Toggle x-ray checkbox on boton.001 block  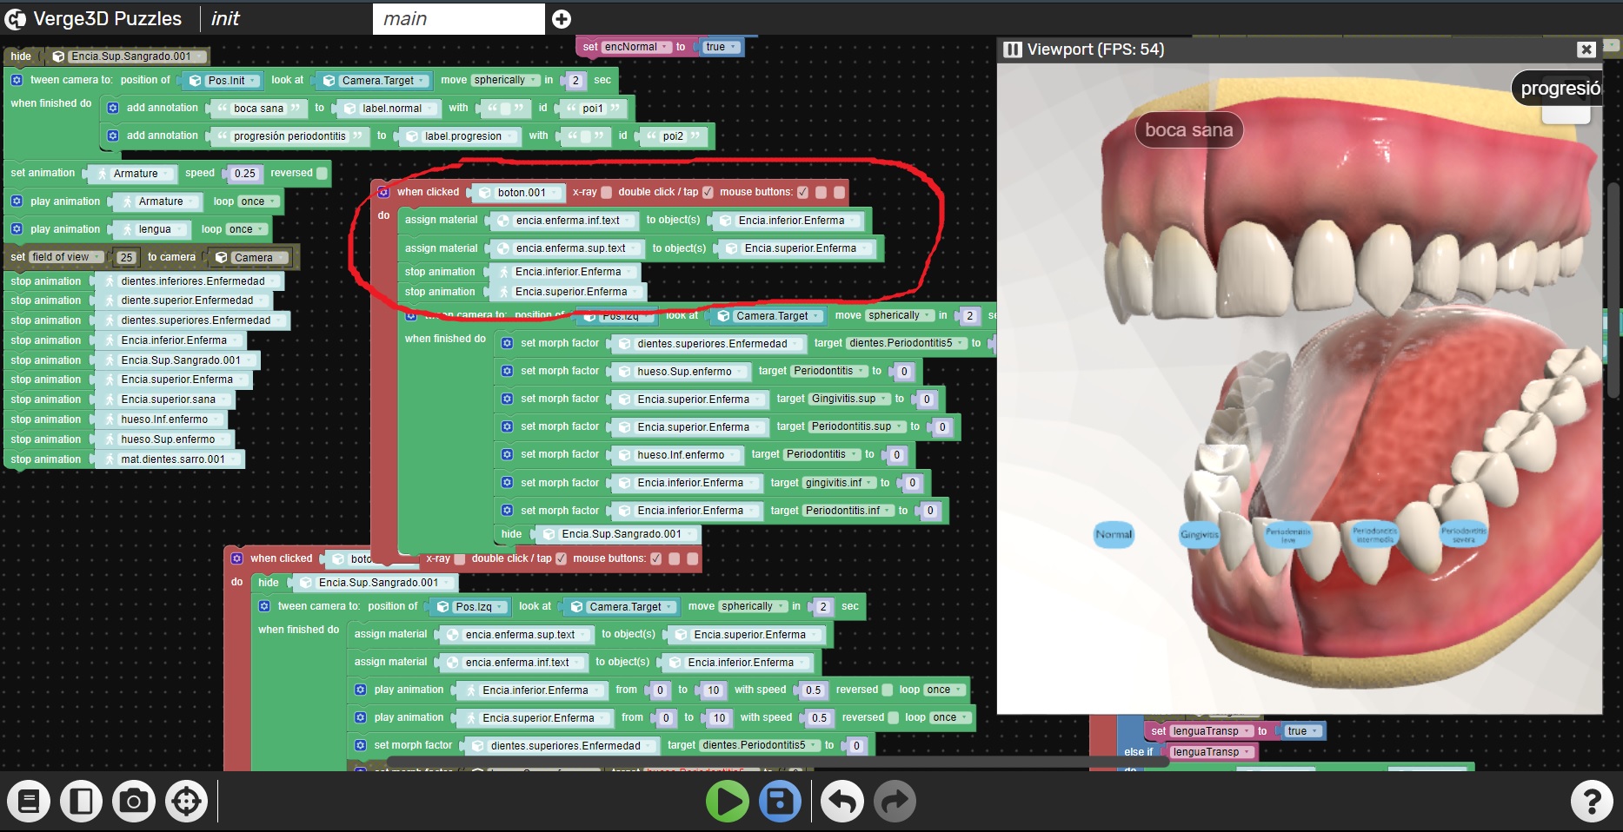[x=607, y=192]
